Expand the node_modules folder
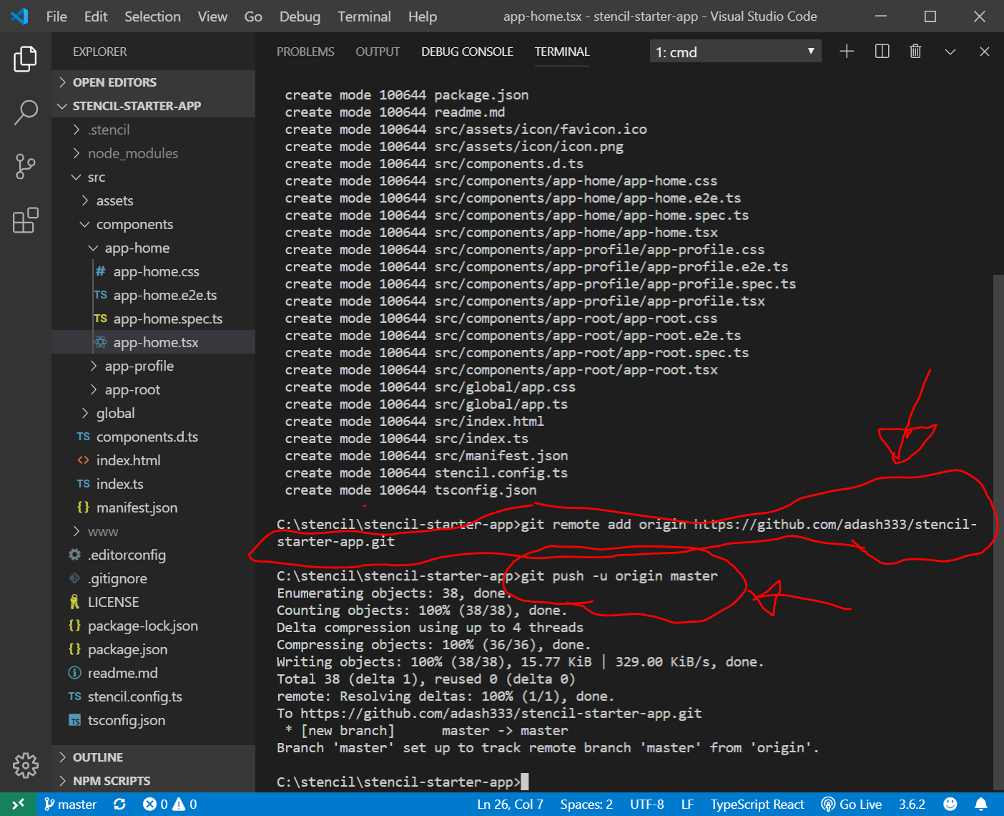 pyautogui.click(x=132, y=153)
